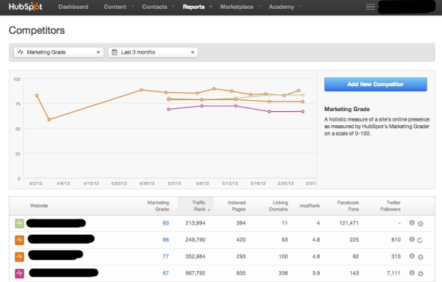442x282 pixels.
Task: Open gear settings for the row with grade 83
Action: 421,224
